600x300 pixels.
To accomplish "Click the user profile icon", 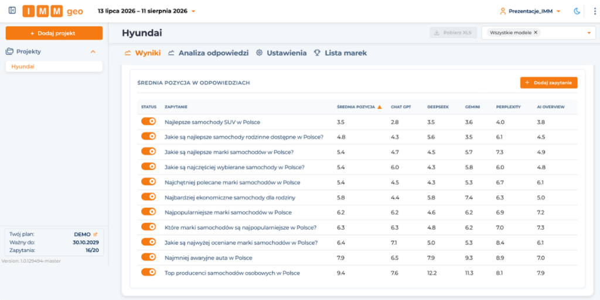I will (503, 11).
